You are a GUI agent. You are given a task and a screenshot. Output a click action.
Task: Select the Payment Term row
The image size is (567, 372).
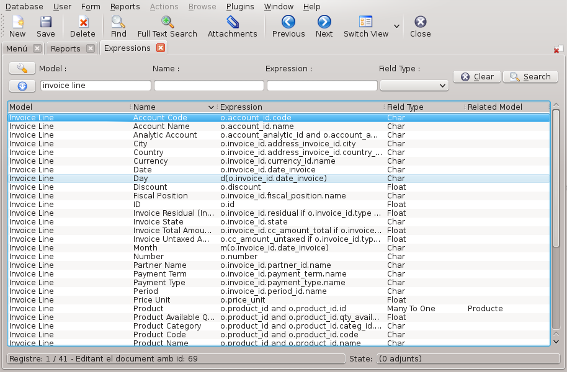[279, 273]
